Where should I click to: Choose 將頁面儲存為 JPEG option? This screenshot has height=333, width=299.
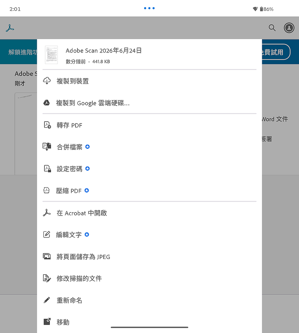click(x=149, y=256)
